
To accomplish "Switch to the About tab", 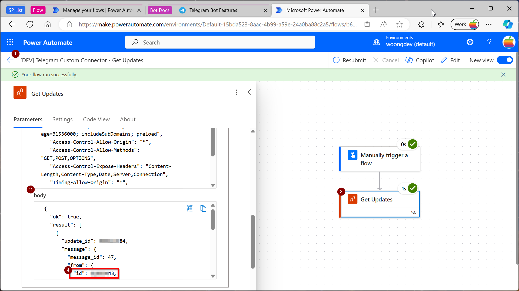I will click(x=128, y=119).
